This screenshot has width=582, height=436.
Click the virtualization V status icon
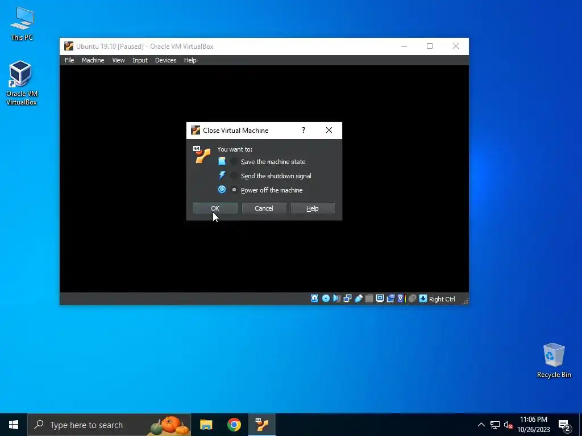(401, 299)
